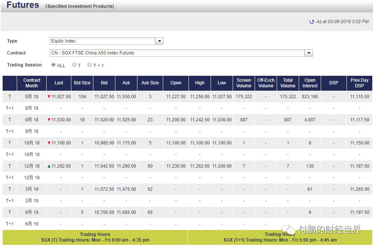Click the 823,190 open interest cell
This screenshot has height=246, width=373.
310,97
